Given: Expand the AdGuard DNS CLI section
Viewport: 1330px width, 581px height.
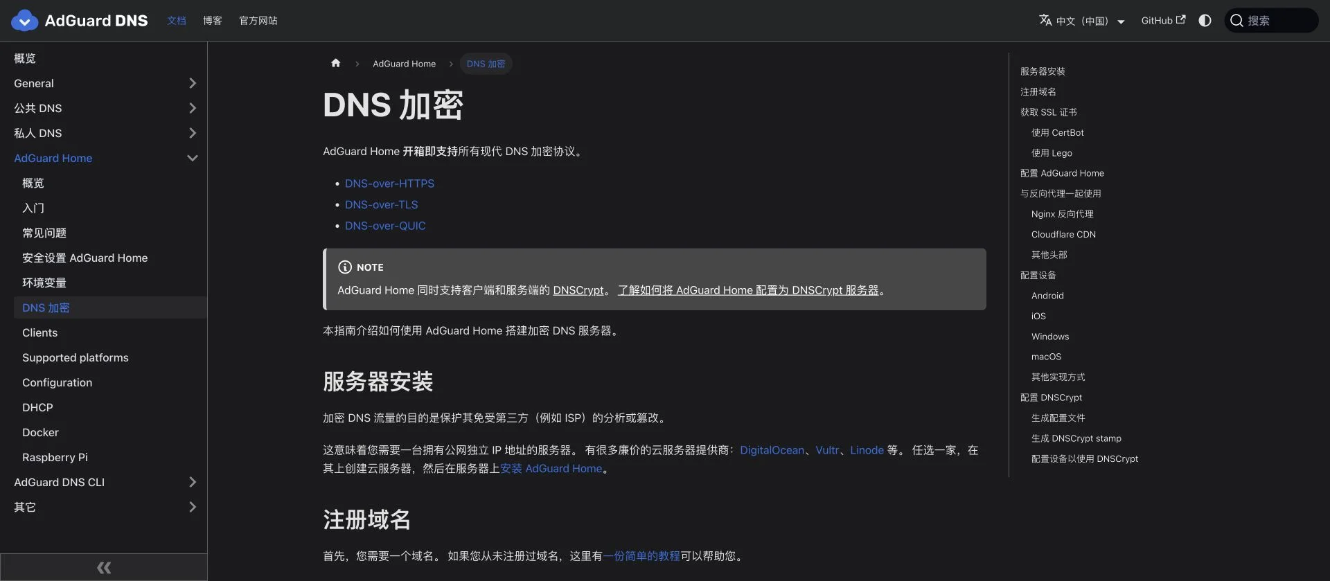Looking at the screenshot, I should click(193, 482).
